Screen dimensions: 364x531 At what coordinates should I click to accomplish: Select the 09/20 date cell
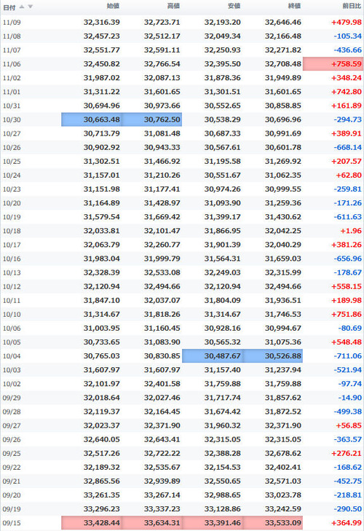click(x=12, y=495)
